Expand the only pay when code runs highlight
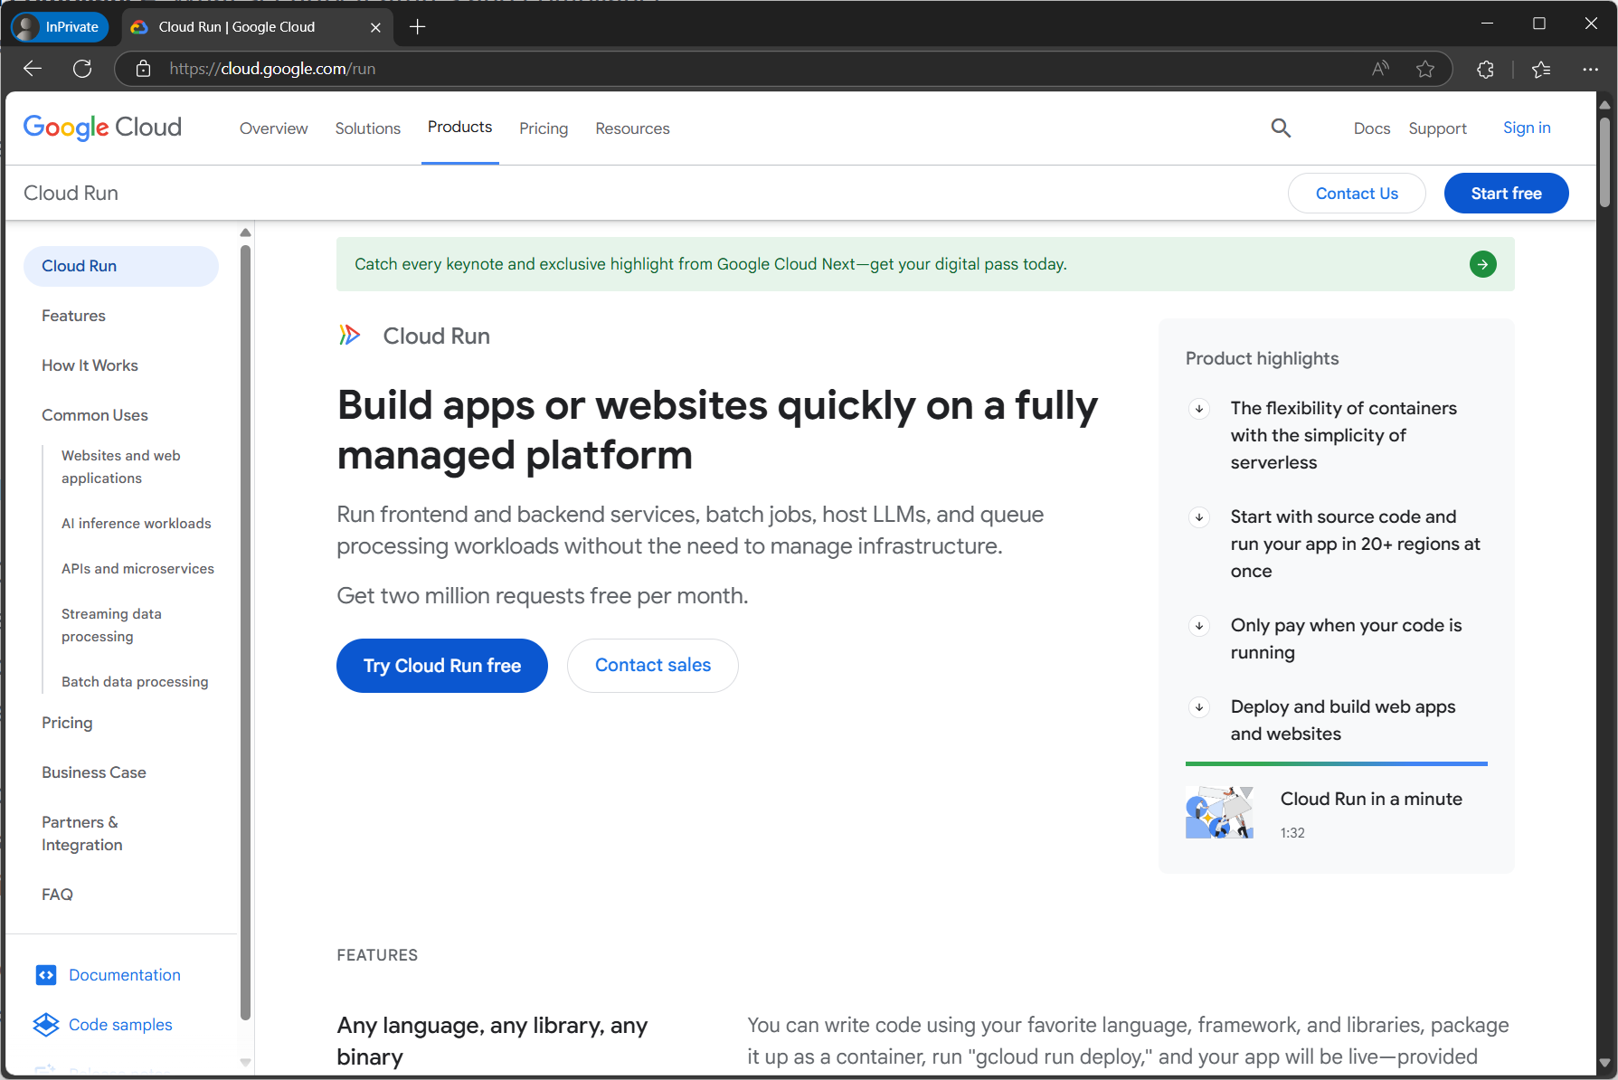Screen dimensions: 1618x1080 click(1199, 625)
